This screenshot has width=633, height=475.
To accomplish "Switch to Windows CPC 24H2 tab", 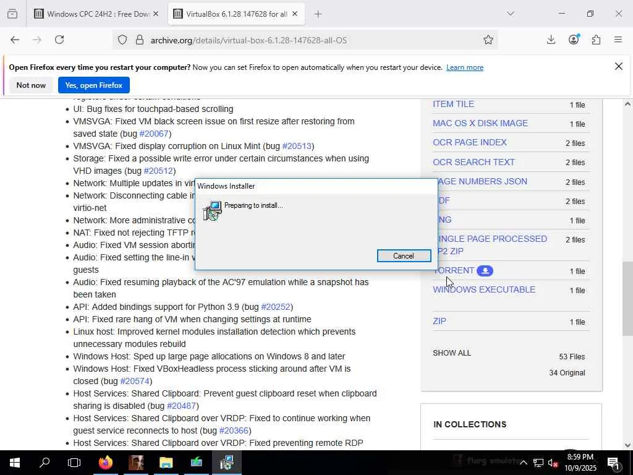I will [97, 14].
